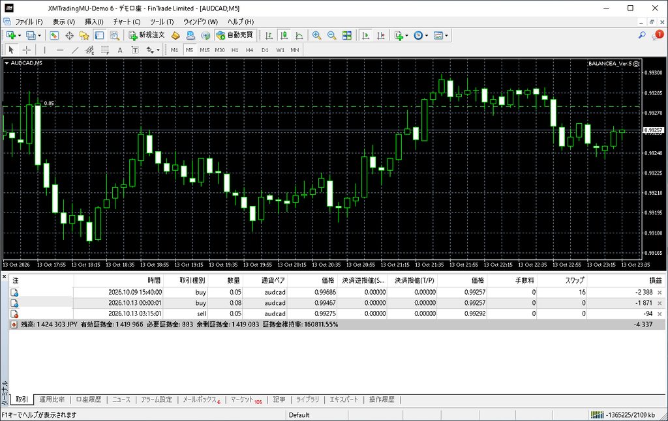
Task: Toggle chart shift from right edge
Action: click(381, 35)
